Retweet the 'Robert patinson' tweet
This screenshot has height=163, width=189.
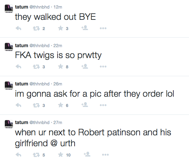point(36,155)
